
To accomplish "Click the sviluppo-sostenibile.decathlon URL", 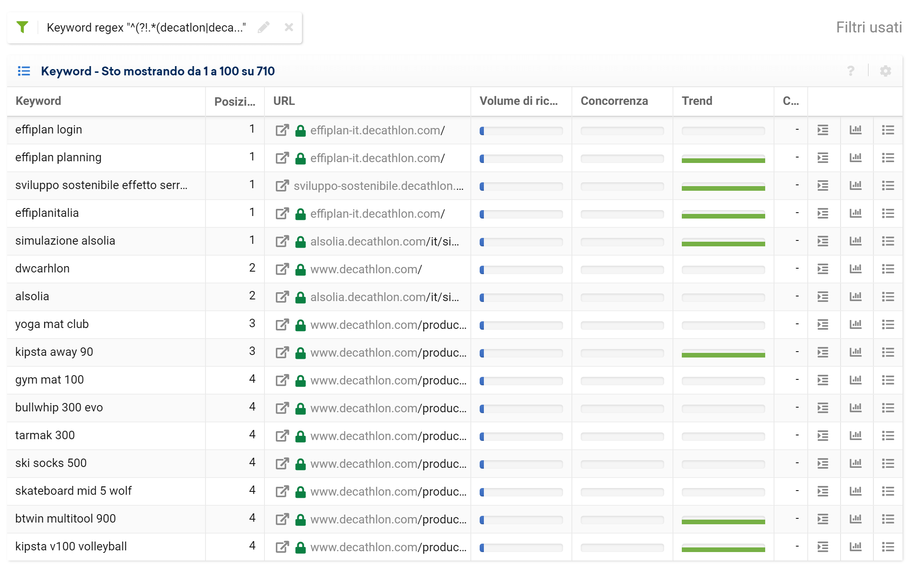I will [x=379, y=186].
